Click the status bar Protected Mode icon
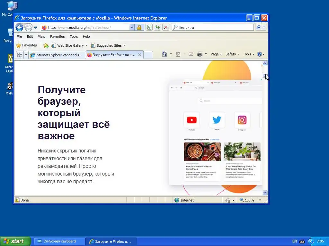This screenshot has height=246, width=329. point(228,201)
